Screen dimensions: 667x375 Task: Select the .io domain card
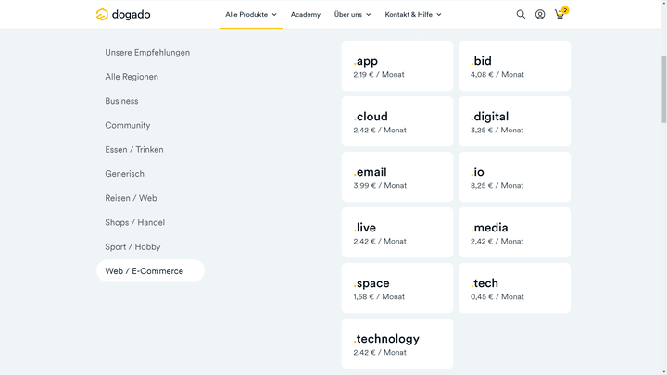coord(514,177)
